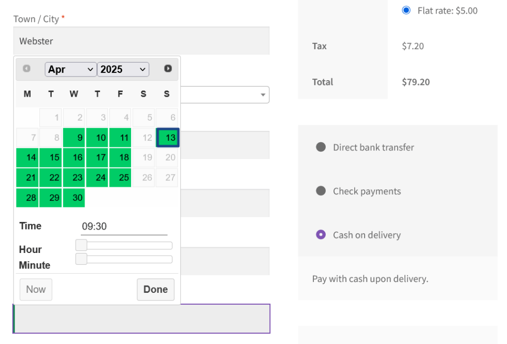This screenshot has width=507, height=344.
Task: Go to next month in calendar
Action: [168, 68]
